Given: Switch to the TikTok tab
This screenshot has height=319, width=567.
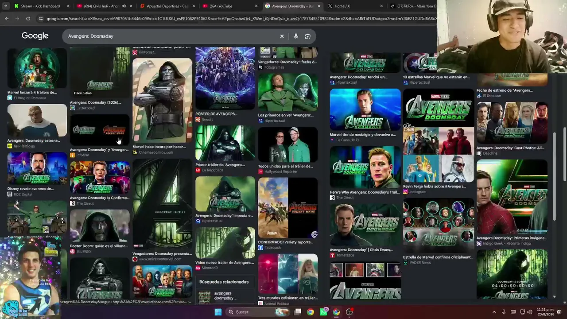Looking at the screenshot, I should (x=412, y=6).
